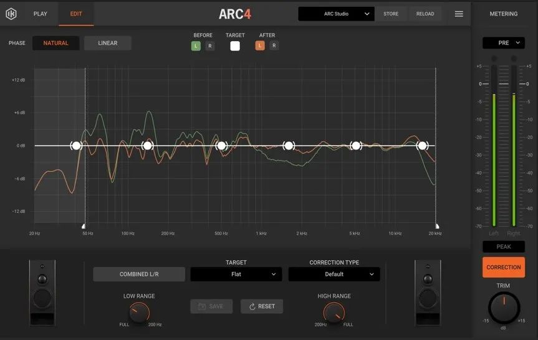Open the ARC Studio preset dropdown
538x340 pixels.
click(336, 14)
